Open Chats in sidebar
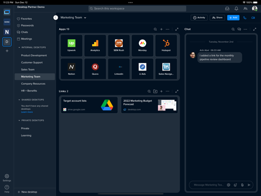Screen dimensions: 261x196 coord(22,32)
